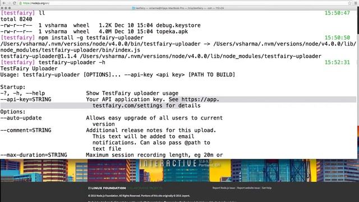The height and width of the screenshot is (202, 359).
Task: Open the browser hamburger menu
Action: 356,3
